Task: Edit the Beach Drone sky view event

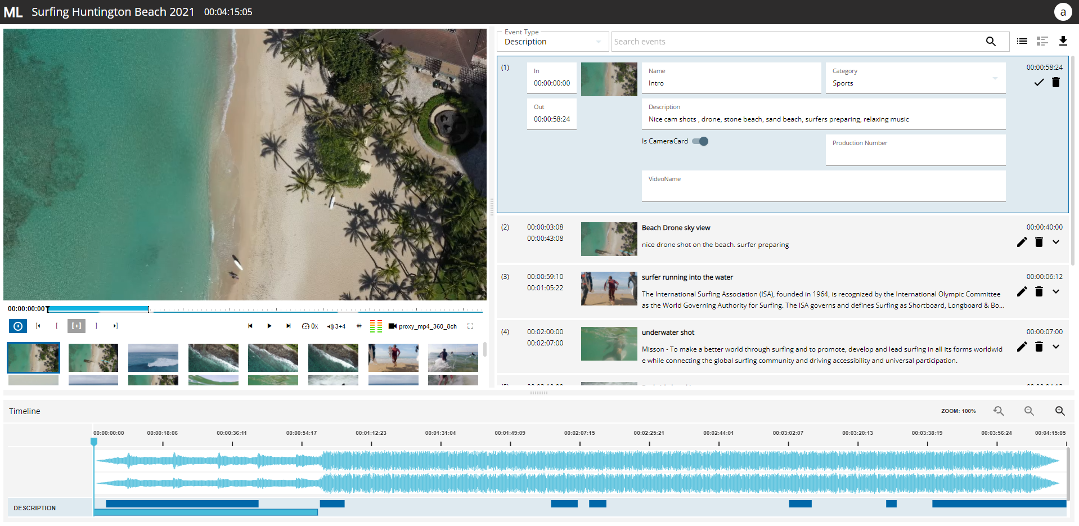Action: 1022,242
